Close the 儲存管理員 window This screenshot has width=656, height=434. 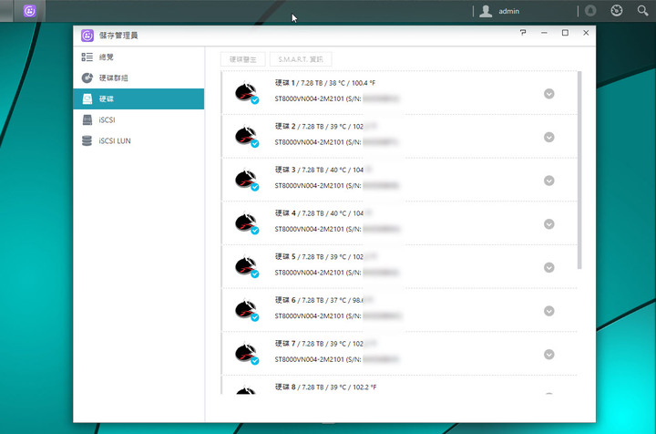click(x=586, y=33)
